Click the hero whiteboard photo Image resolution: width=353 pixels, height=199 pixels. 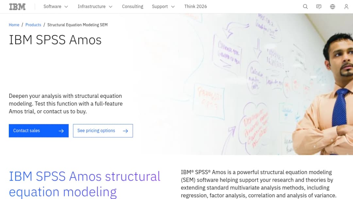248,84
